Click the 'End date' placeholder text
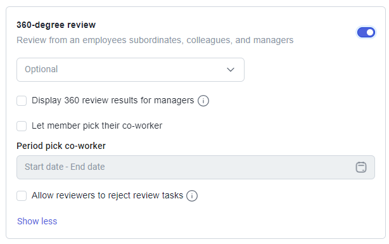The width and height of the screenshot is (389, 244). click(x=87, y=167)
